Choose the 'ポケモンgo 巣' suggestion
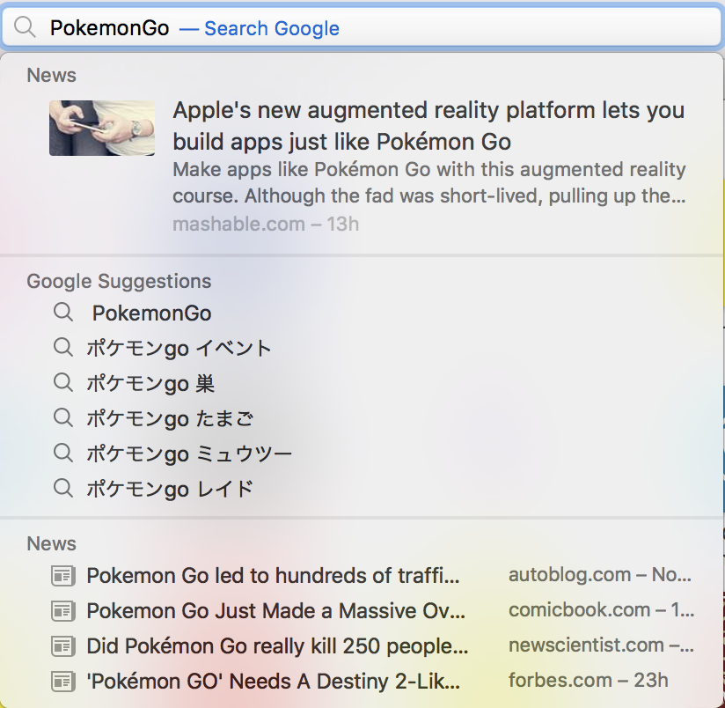725x708 pixels. point(150,384)
